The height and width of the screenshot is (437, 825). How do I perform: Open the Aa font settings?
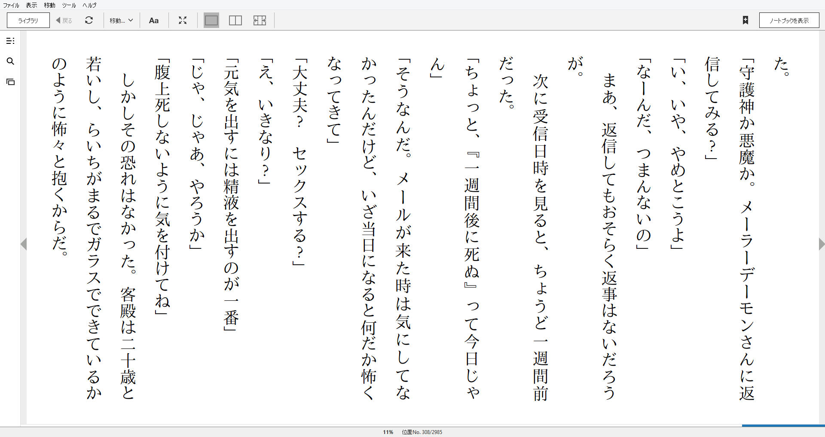tap(154, 20)
